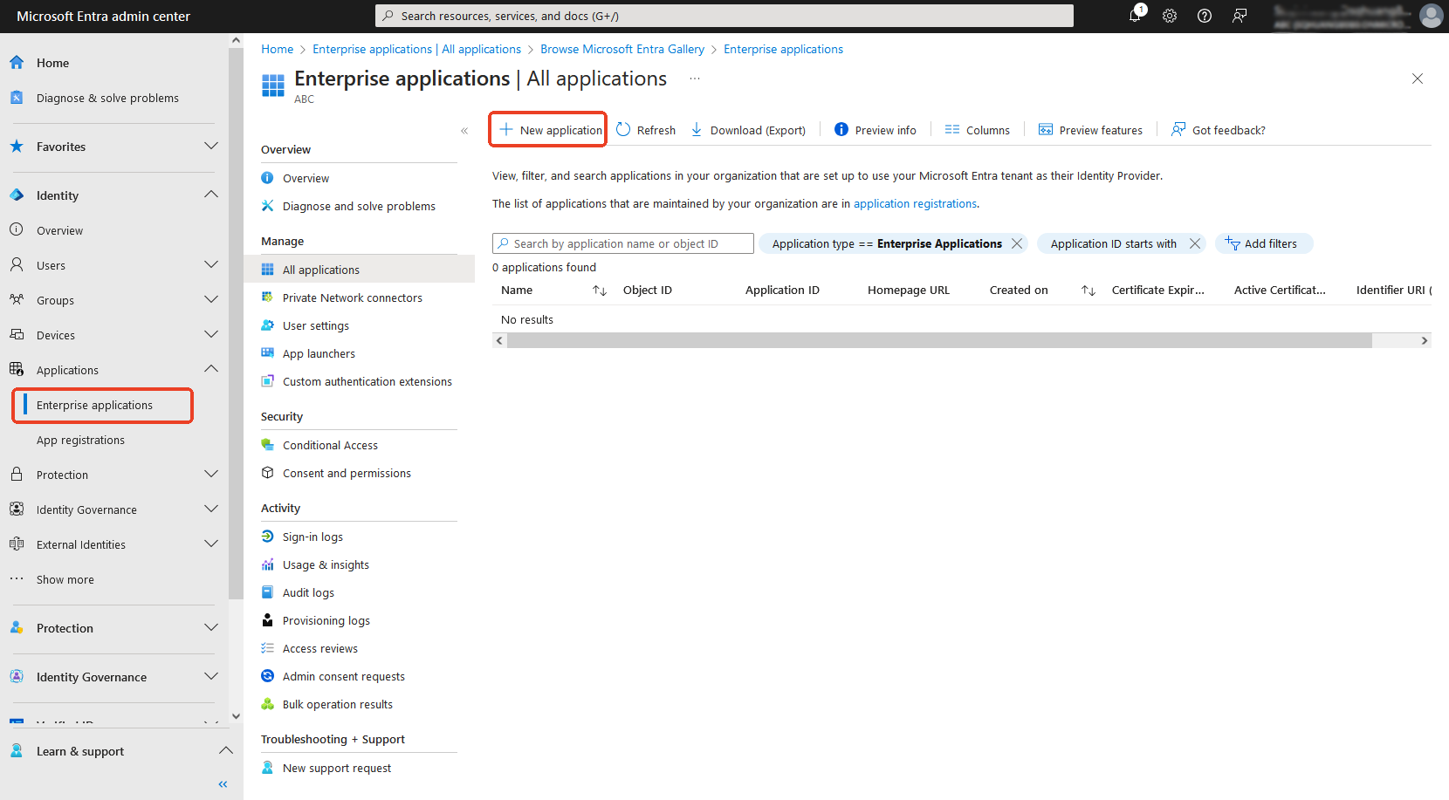Sort by the Name column arrows

click(x=599, y=291)
